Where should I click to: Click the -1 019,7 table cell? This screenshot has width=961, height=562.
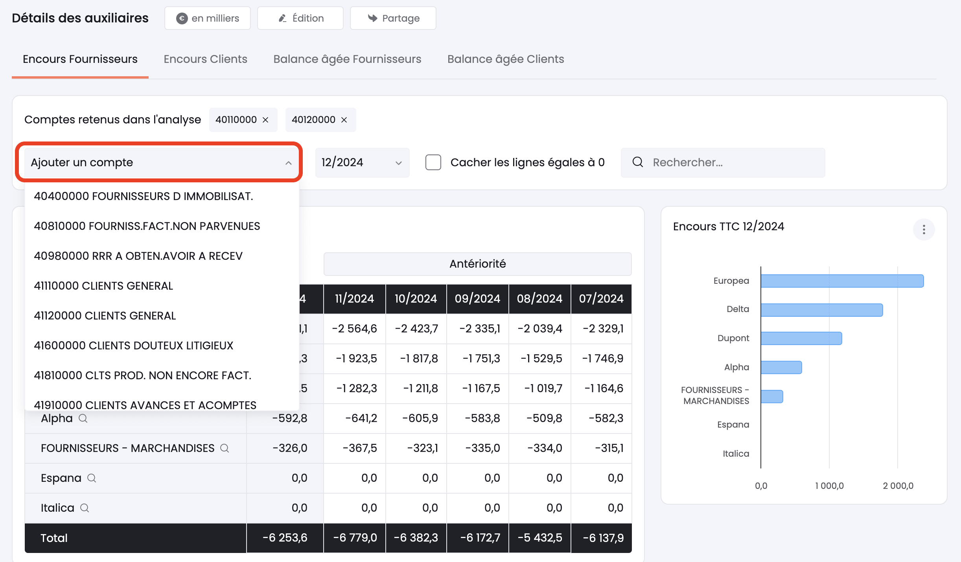click(539, 388)
